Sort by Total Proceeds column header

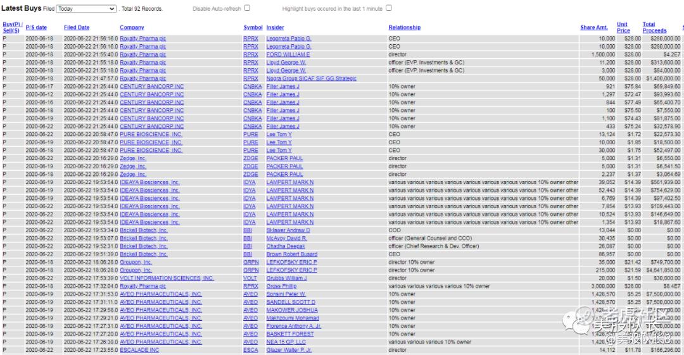tap(654, 27)
